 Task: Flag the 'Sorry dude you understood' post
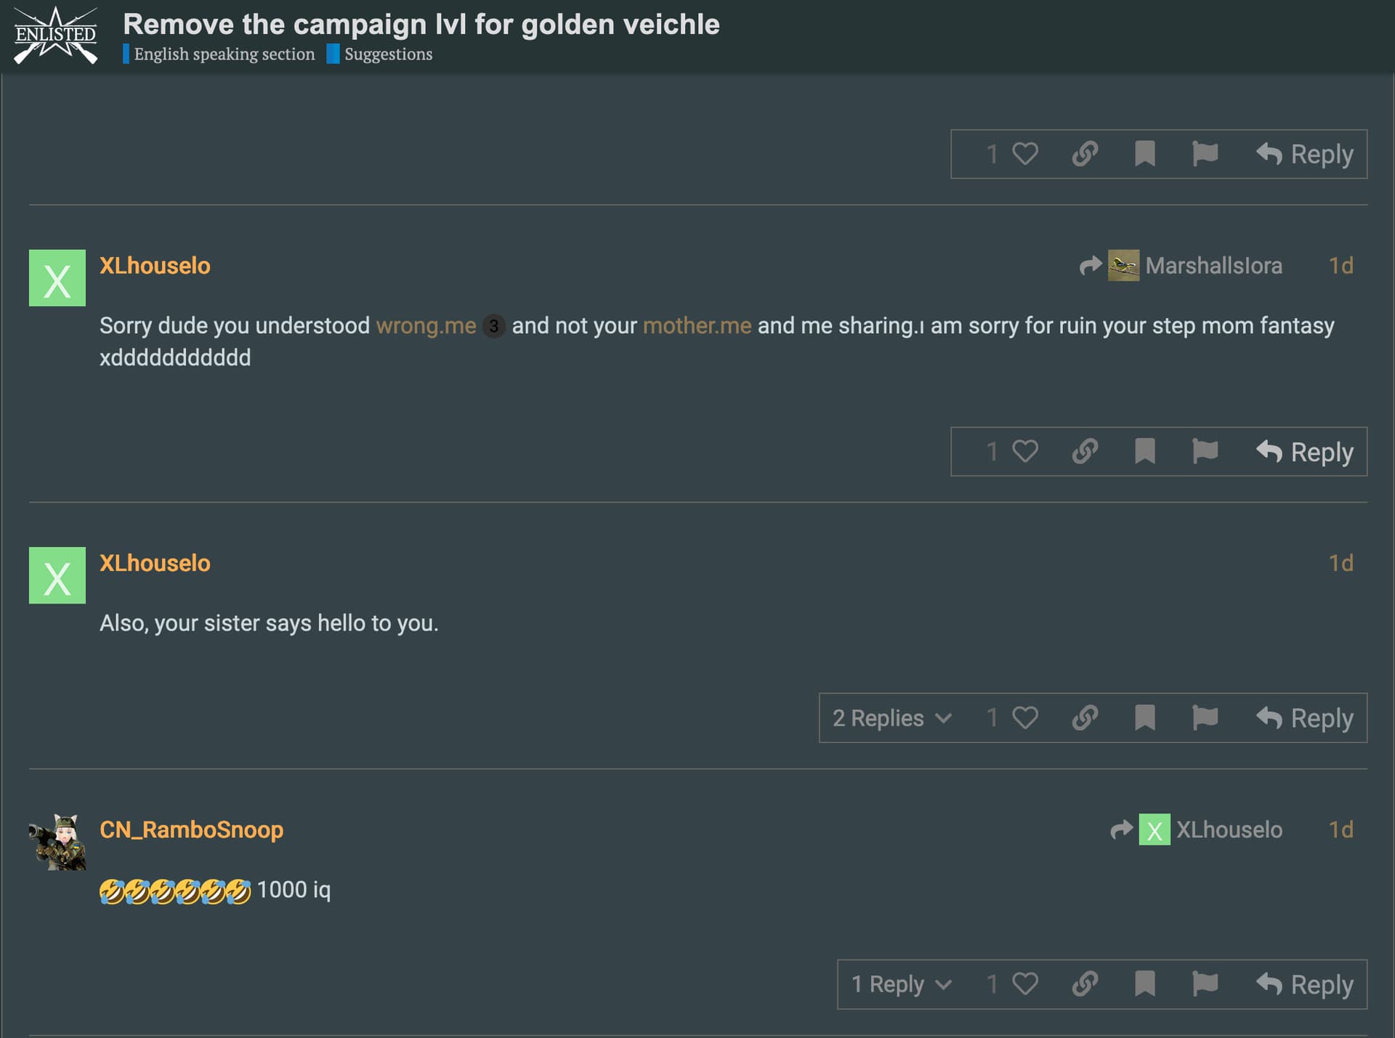1205,451
